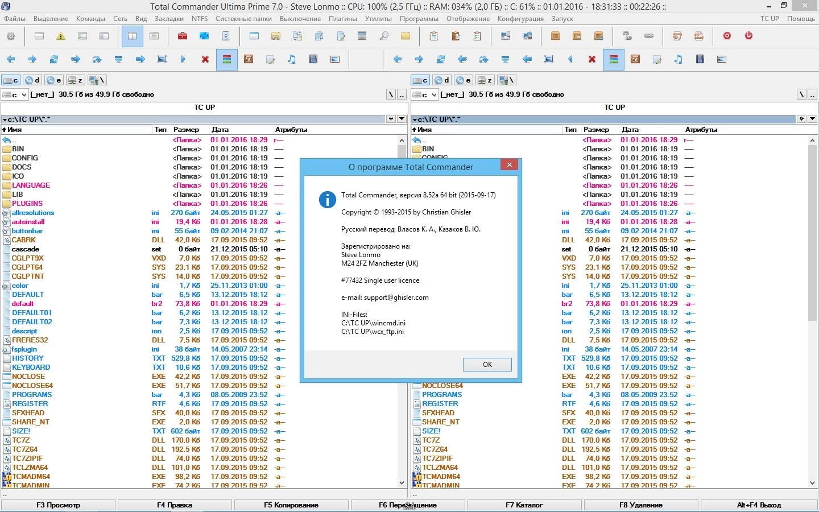Click the F5 Копирование button

pyautogui.click(x=291, y=505)
